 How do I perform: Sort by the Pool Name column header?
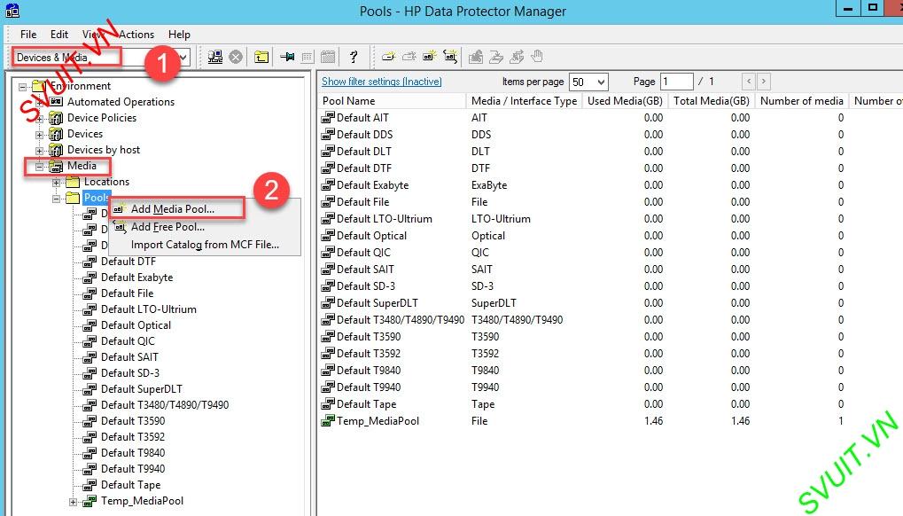pos(392,101)
